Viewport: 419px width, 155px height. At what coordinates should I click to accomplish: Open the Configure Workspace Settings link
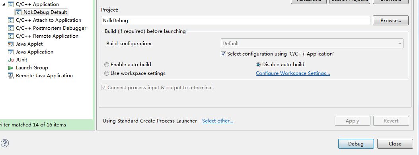[292, 73]
